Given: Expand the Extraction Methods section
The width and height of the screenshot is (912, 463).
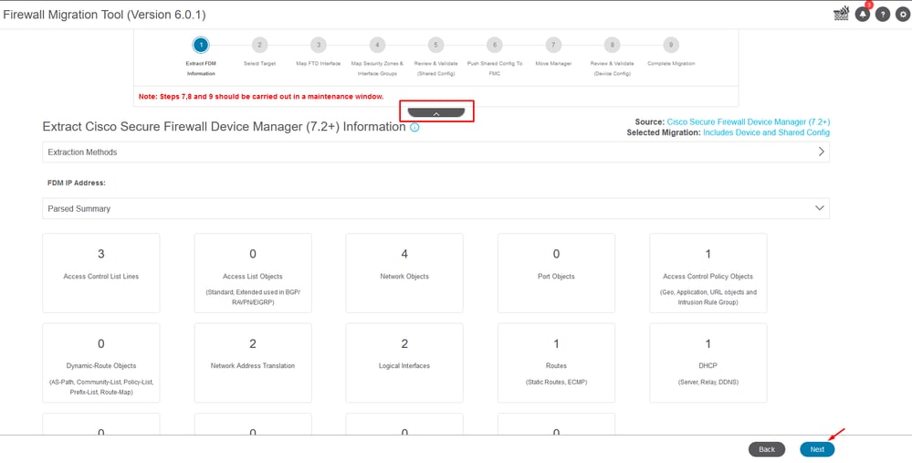Looking at the screenshot, I should tap(435, 152).
